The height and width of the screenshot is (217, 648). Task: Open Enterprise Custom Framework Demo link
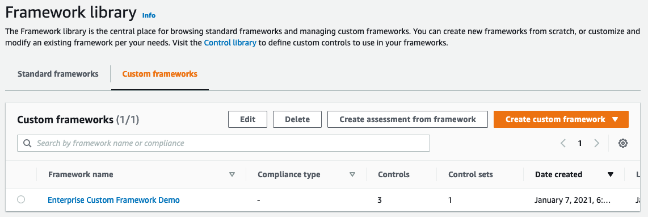pyautogui.click(x=113, y=200)
